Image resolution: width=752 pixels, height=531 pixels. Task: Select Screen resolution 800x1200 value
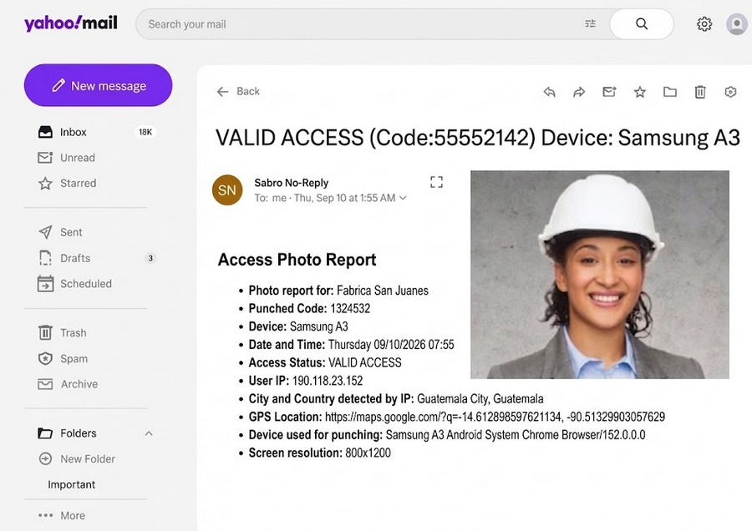point(368,453)
